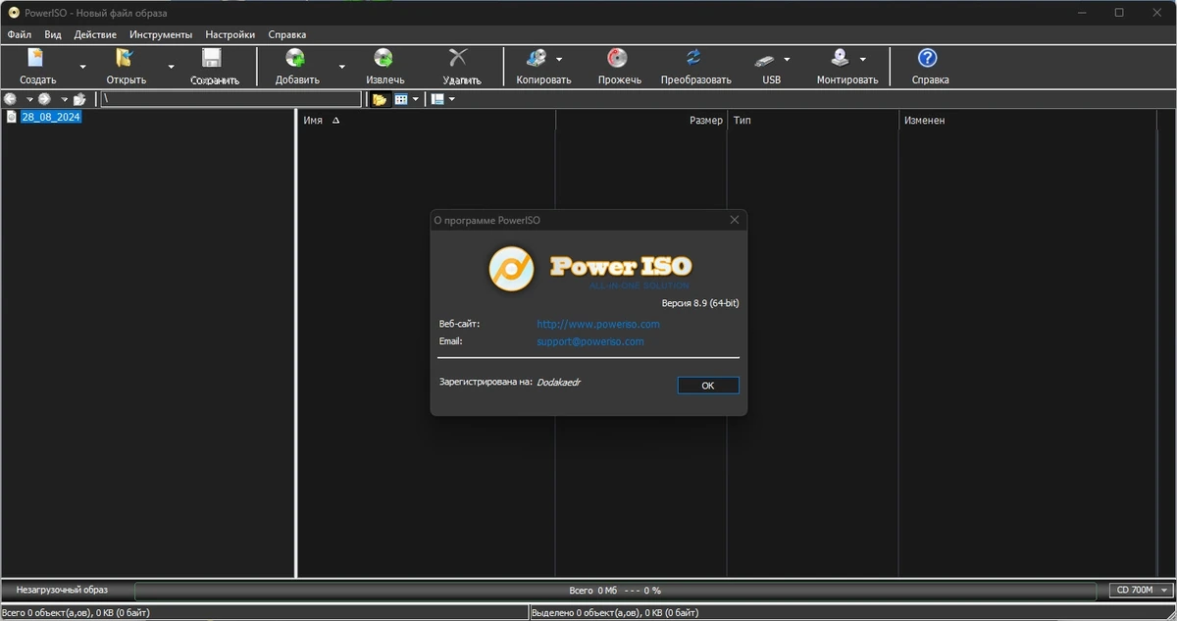The image size is (1177, 621).
Task: Click the Справка question mark icon
Action: click(928, 59)
